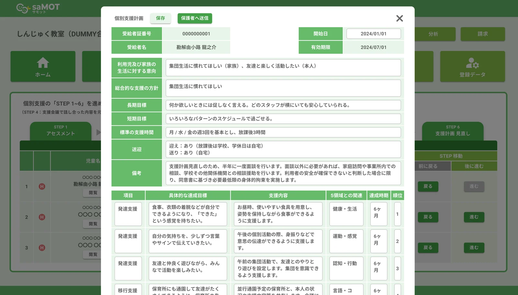Click 順位 field showing 3
The width and height of the screenshot is (518, 295).
[x=398, y=269]
